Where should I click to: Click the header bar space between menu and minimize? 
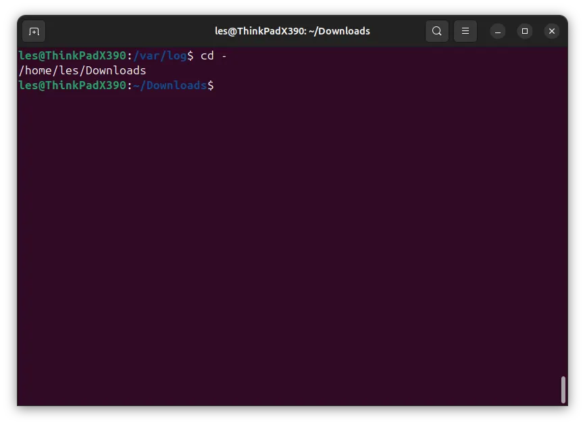click(x=483, y=31)
